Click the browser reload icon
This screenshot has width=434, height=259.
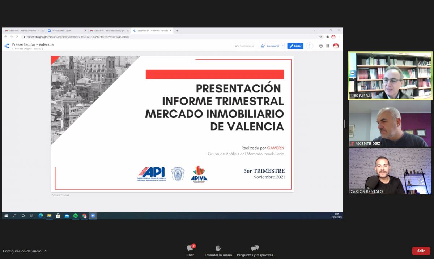click(x=17, y=37)
